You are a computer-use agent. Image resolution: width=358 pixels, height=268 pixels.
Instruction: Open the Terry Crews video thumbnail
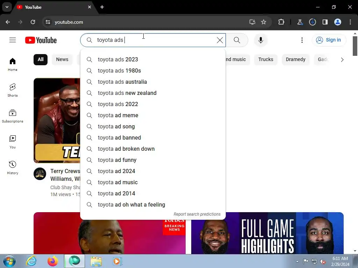tap(57, 120)
